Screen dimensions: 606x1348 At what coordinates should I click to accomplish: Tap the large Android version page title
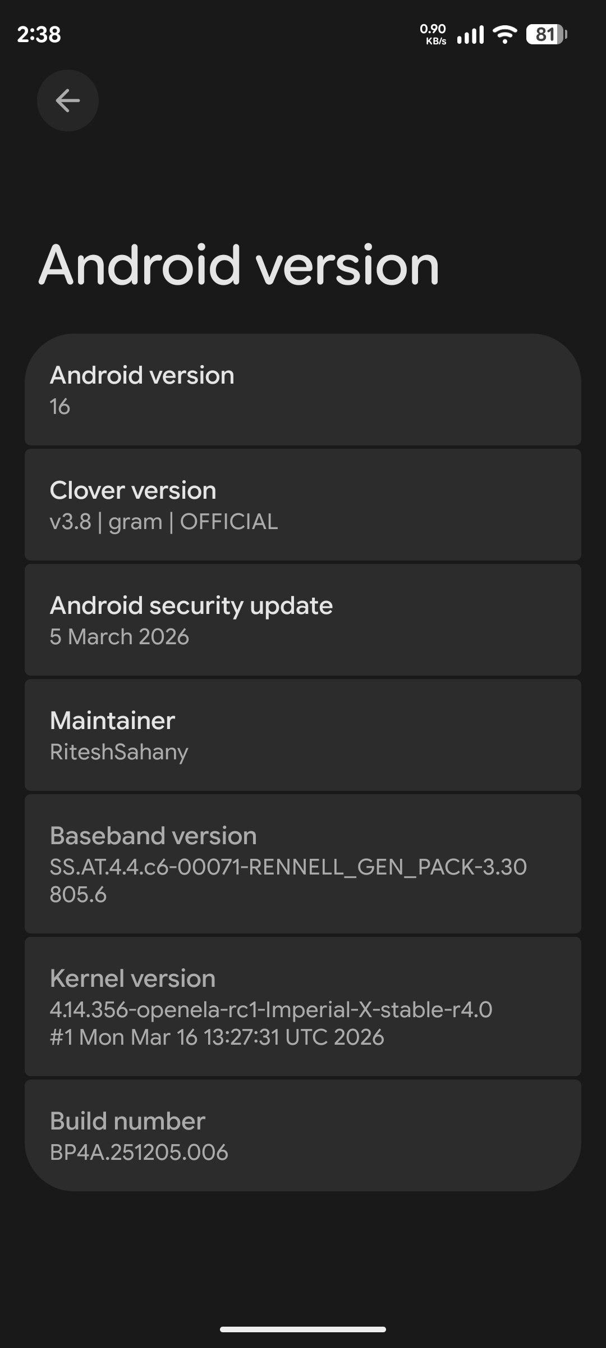tap(238, 265)
